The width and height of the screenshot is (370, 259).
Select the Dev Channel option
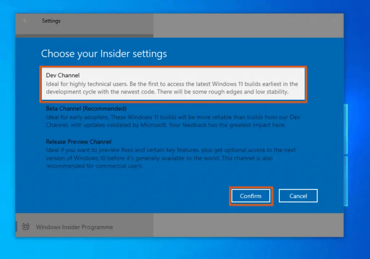click(173, 84)
